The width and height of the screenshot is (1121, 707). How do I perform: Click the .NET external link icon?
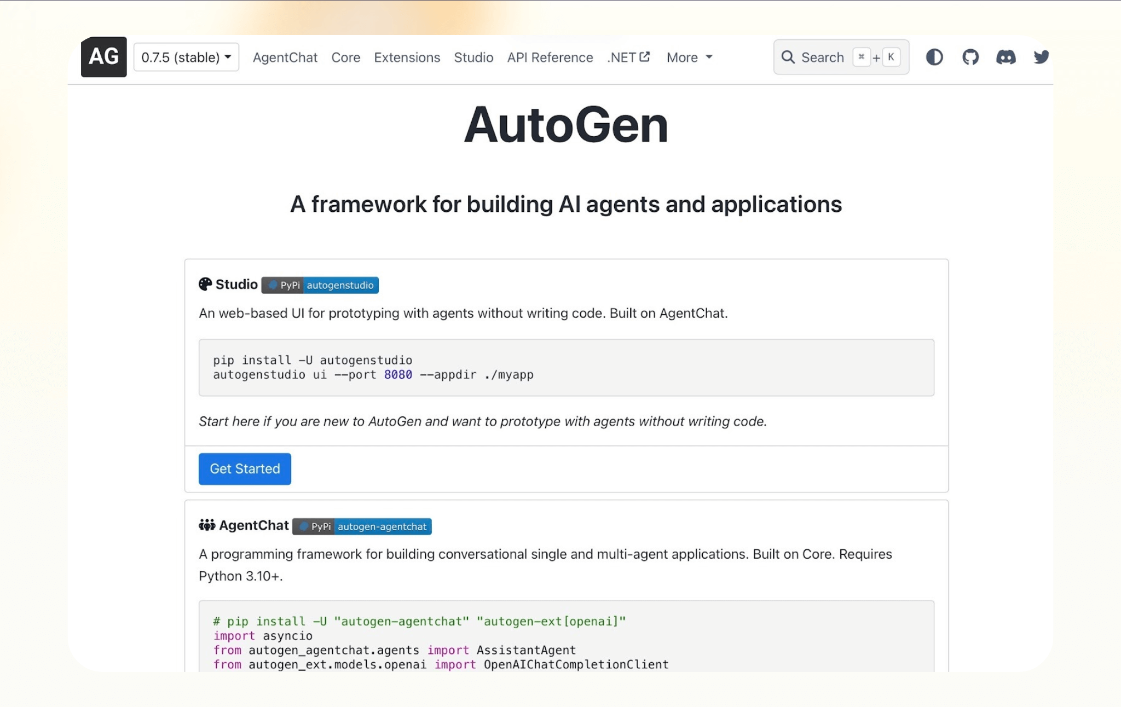pos(645,56)
